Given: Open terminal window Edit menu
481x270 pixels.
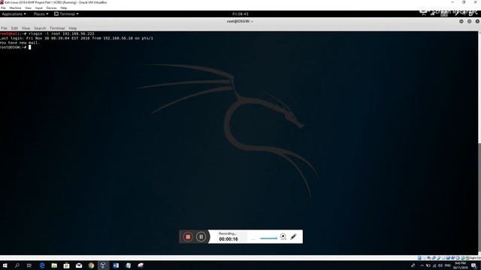Looking at the screenshot, I should pos(14,28).
